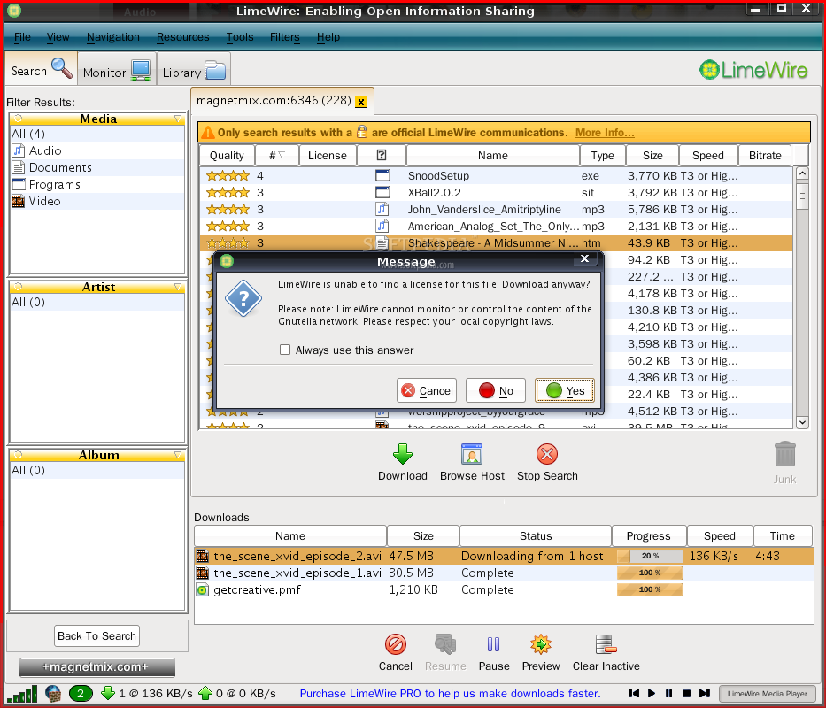Click No in the Message dialog
The image size is (826, 708).
pyautogui.click(x=495, y=390)
